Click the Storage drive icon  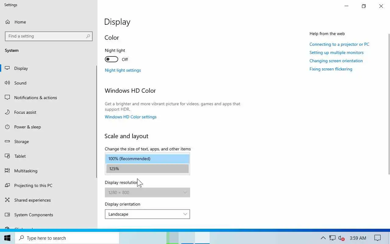pyautogui.click(x=8, y=142)
